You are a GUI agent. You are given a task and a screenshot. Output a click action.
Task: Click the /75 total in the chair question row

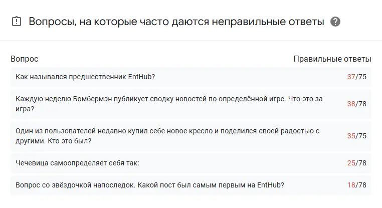pyautogui.click(x=361, y=136)
